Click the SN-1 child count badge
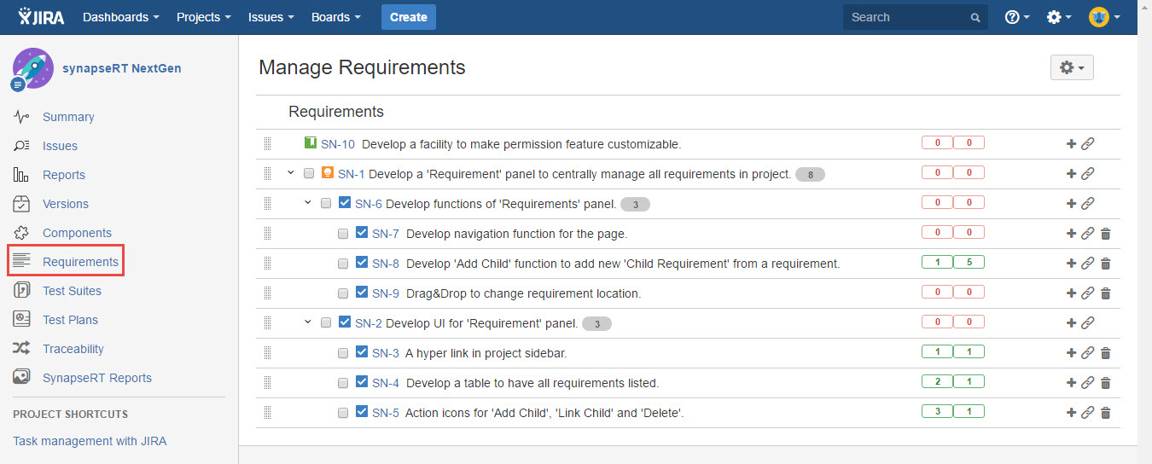 [x=810, y=175]
